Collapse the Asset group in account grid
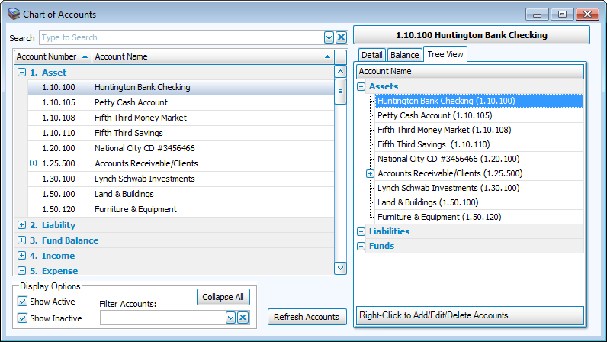This screenshot has height=342, width=607. (x=21, y=73)
